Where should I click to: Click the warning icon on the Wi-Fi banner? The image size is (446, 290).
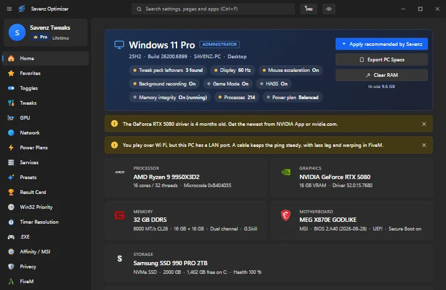point(115,145)
